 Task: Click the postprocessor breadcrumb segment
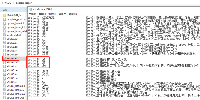[24, 2]
